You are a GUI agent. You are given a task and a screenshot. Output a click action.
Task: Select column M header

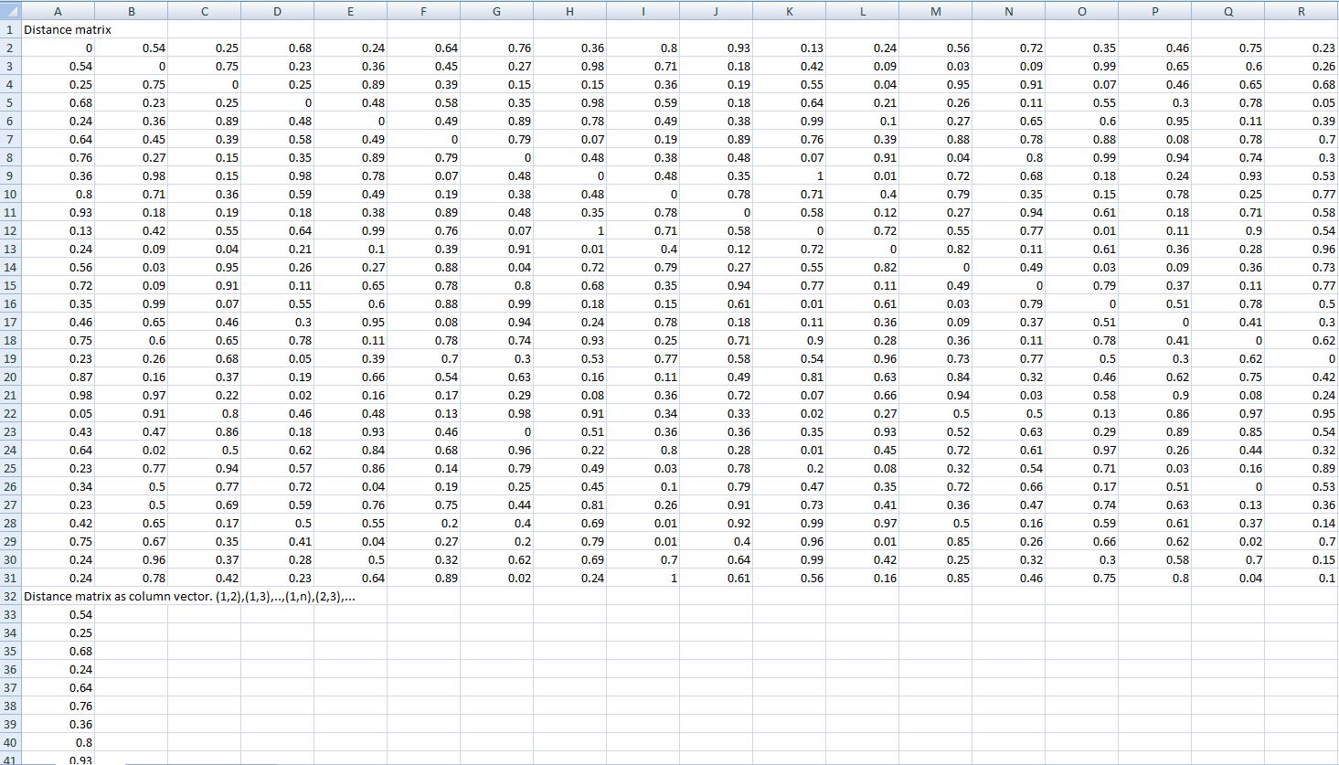point(935,11)
